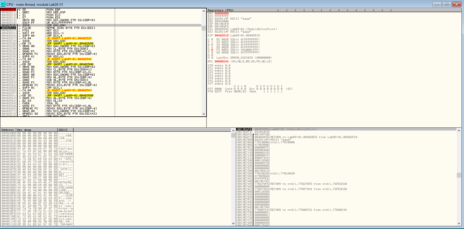This screenshot has width=464, height=229.
Task: Select the S flag value in registers
Action: [212, 50]
